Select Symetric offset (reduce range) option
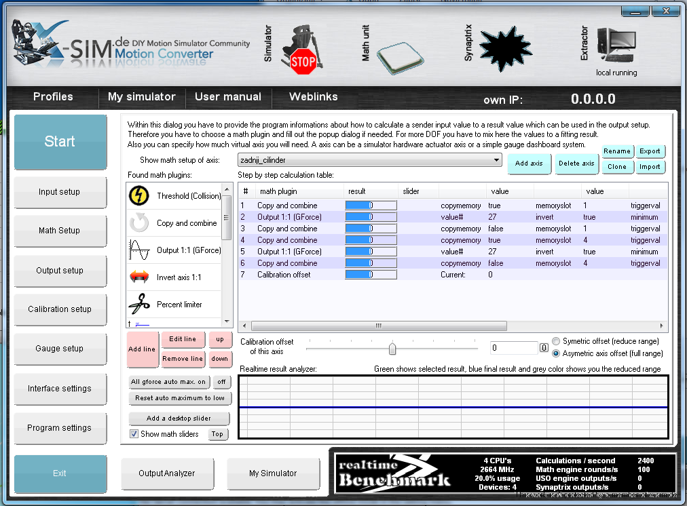This screenshot has width=687, height=506. pos(557,341)
